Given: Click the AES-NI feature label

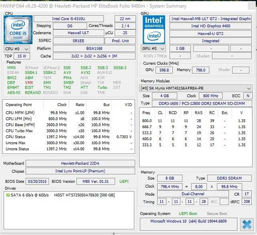Looking at the screenshot, I should pyautogui.click(x=14, y=93).
